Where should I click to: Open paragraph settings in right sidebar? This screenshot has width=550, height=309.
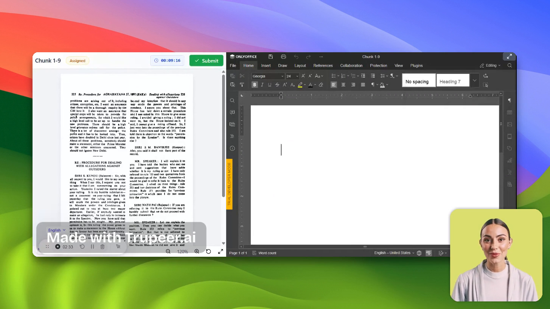pyautogui.click(x=510, y=100)
